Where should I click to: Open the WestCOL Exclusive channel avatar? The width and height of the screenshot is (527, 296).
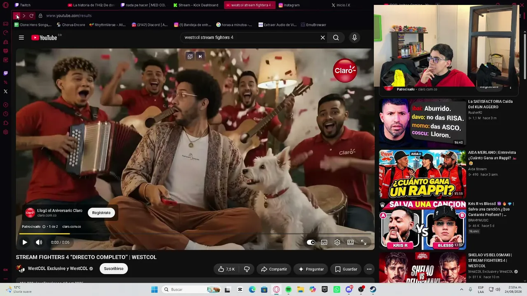tap(20, 269)
